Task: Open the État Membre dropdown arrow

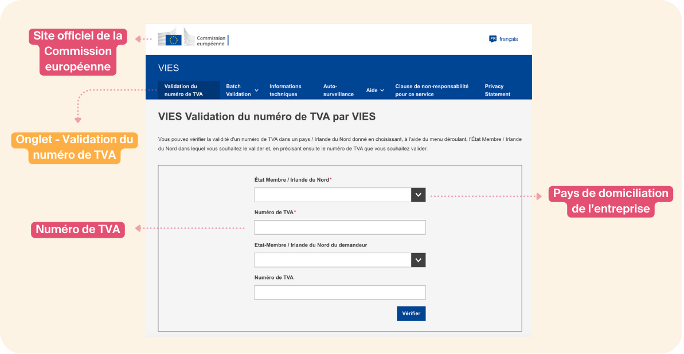Action: pos(419,195)
